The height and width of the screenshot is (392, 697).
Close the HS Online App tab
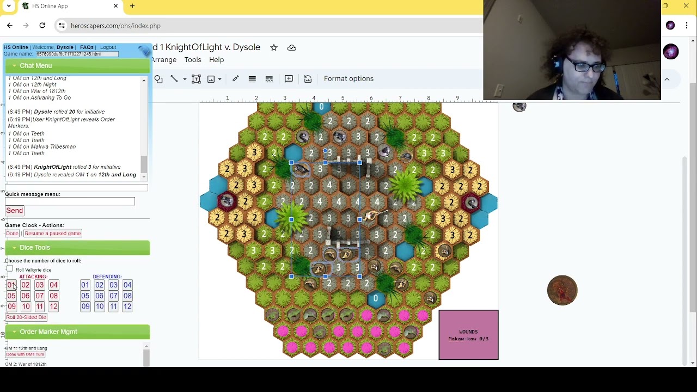(x=116, y=6)
